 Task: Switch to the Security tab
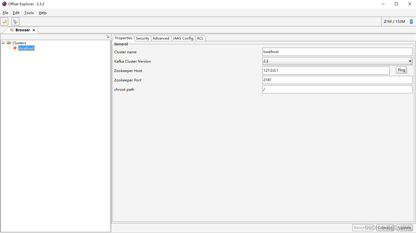coord(142,38)
